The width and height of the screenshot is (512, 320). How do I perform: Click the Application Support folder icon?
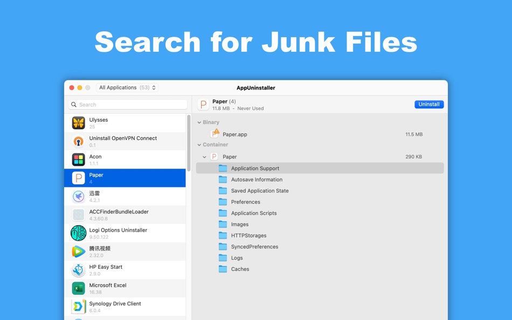(x=223, y=168)
